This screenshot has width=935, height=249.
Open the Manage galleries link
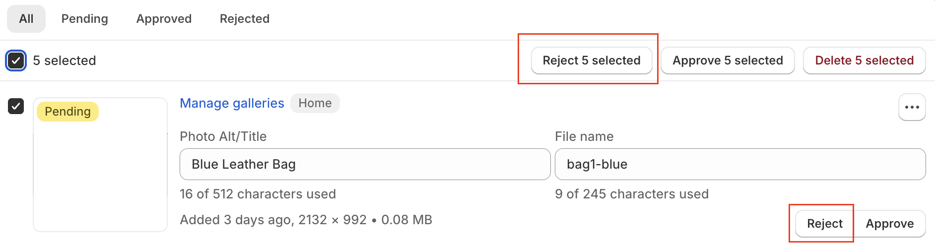click(232, 103)
